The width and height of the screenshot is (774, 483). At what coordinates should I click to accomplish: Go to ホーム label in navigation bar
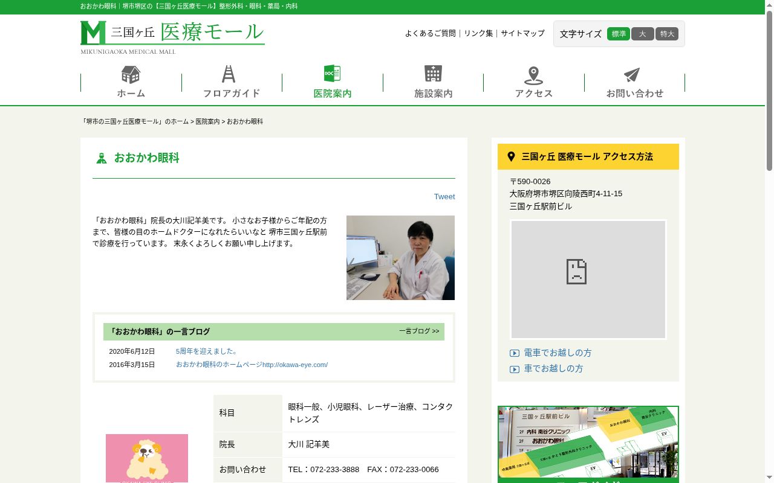131,94
